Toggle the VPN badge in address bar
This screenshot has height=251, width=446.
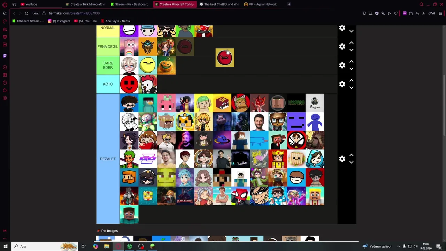[x=36, y=13]
